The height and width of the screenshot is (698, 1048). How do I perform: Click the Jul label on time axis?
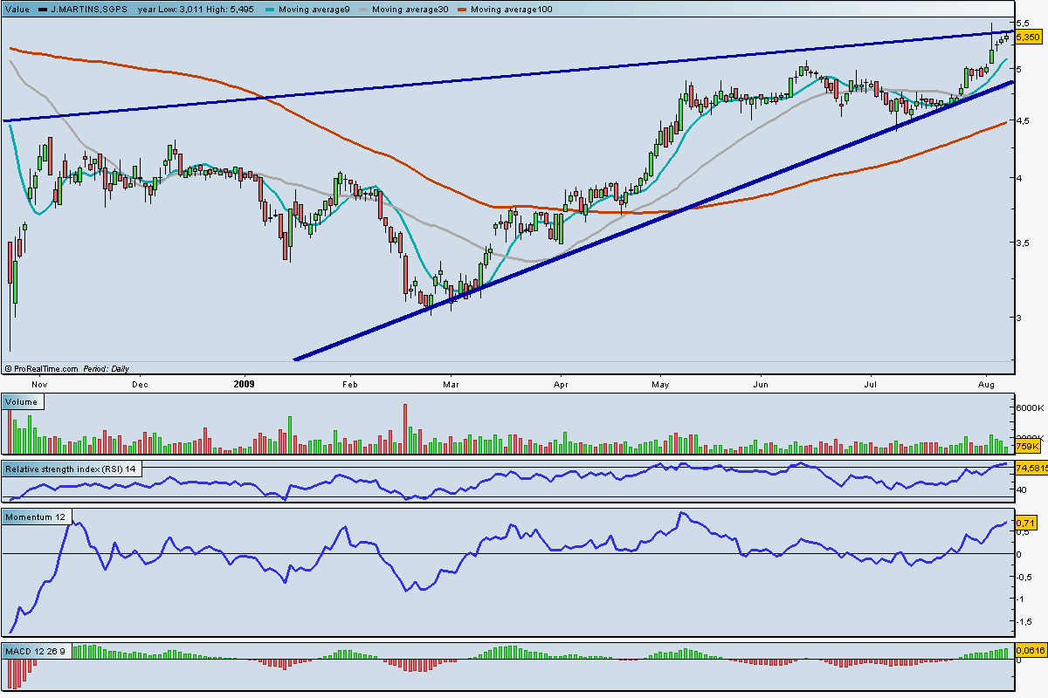tap(871, 383)
